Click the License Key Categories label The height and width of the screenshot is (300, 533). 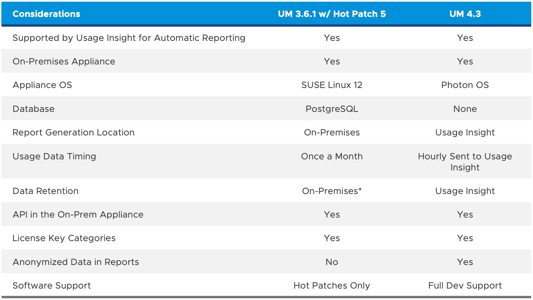64,238
